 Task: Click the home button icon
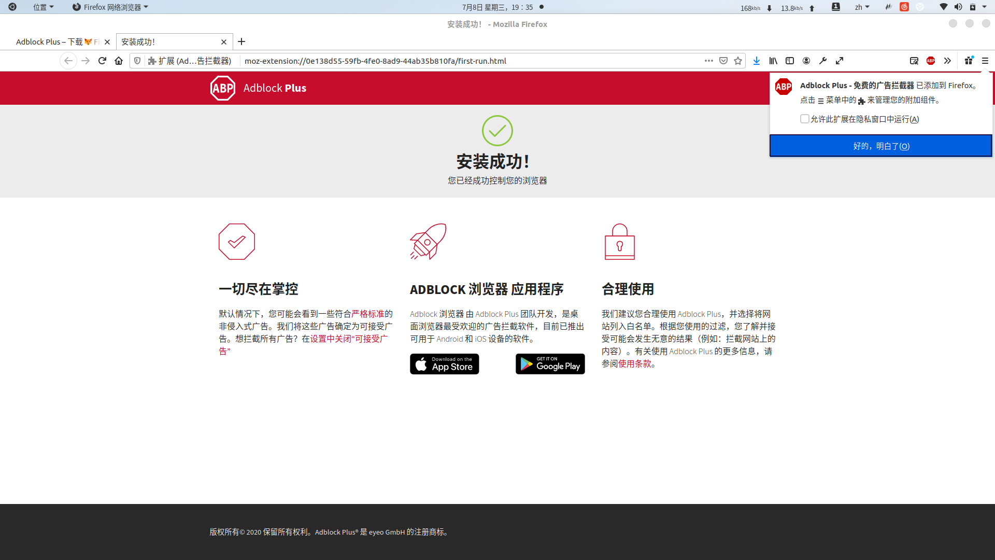pyautogui.click(x=119, y=61)
